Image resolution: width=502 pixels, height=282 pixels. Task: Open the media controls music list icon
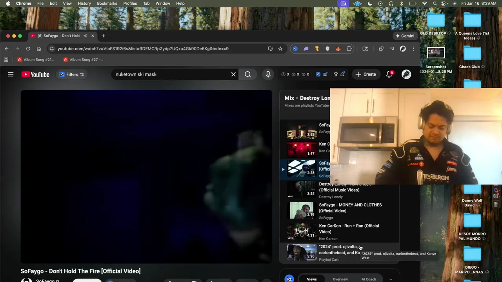pyautogui.click(x=392, y=49)
